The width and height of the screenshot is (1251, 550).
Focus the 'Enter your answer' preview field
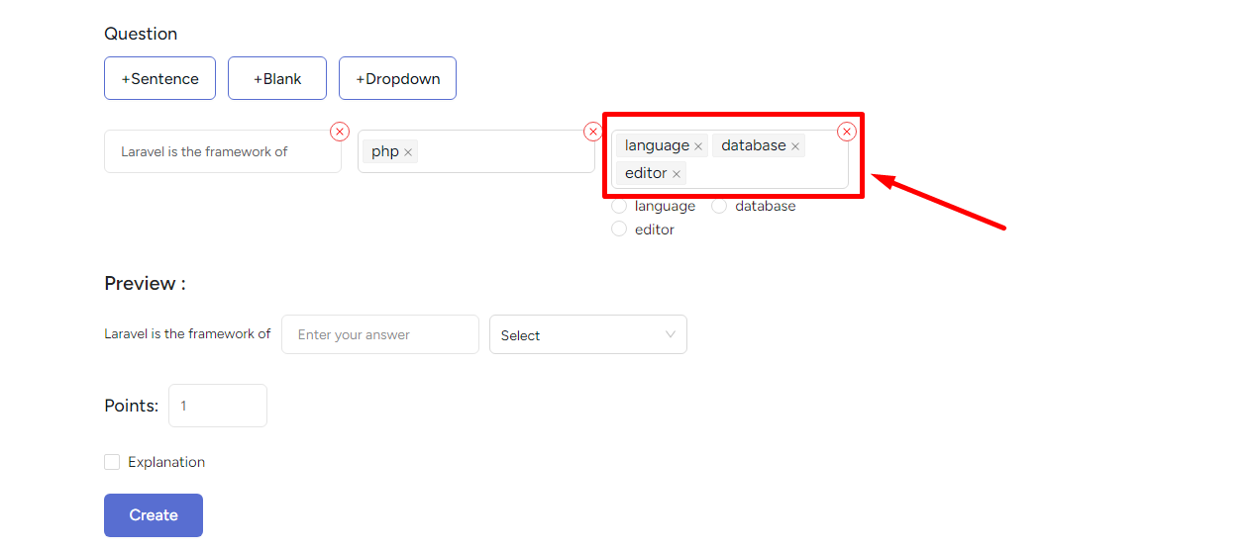(x=380, y=334)
